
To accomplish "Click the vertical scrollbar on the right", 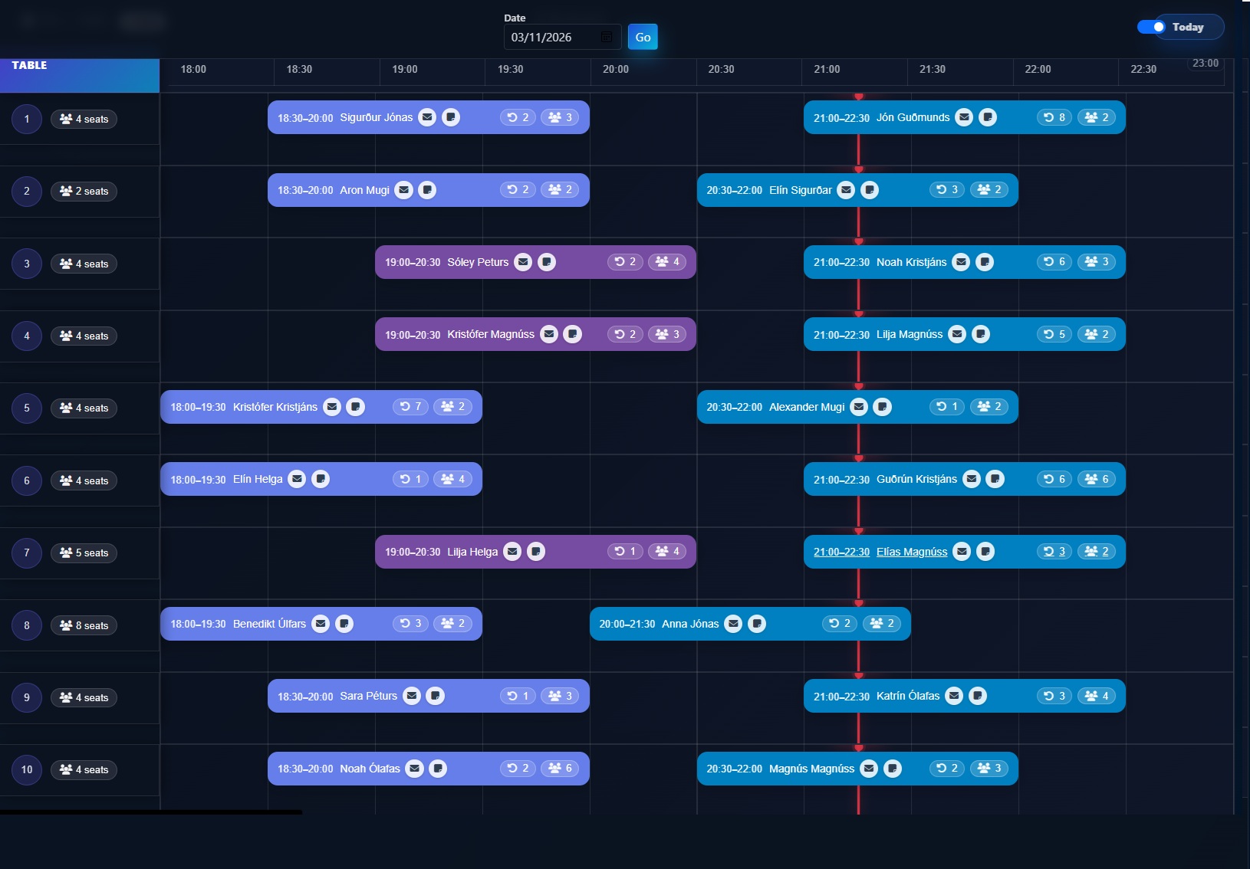I will pyautogui.click(x=1244, y=307).
